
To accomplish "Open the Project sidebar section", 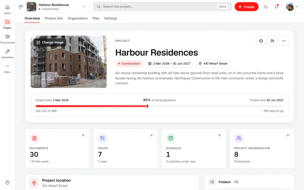I will coord(7,24).
